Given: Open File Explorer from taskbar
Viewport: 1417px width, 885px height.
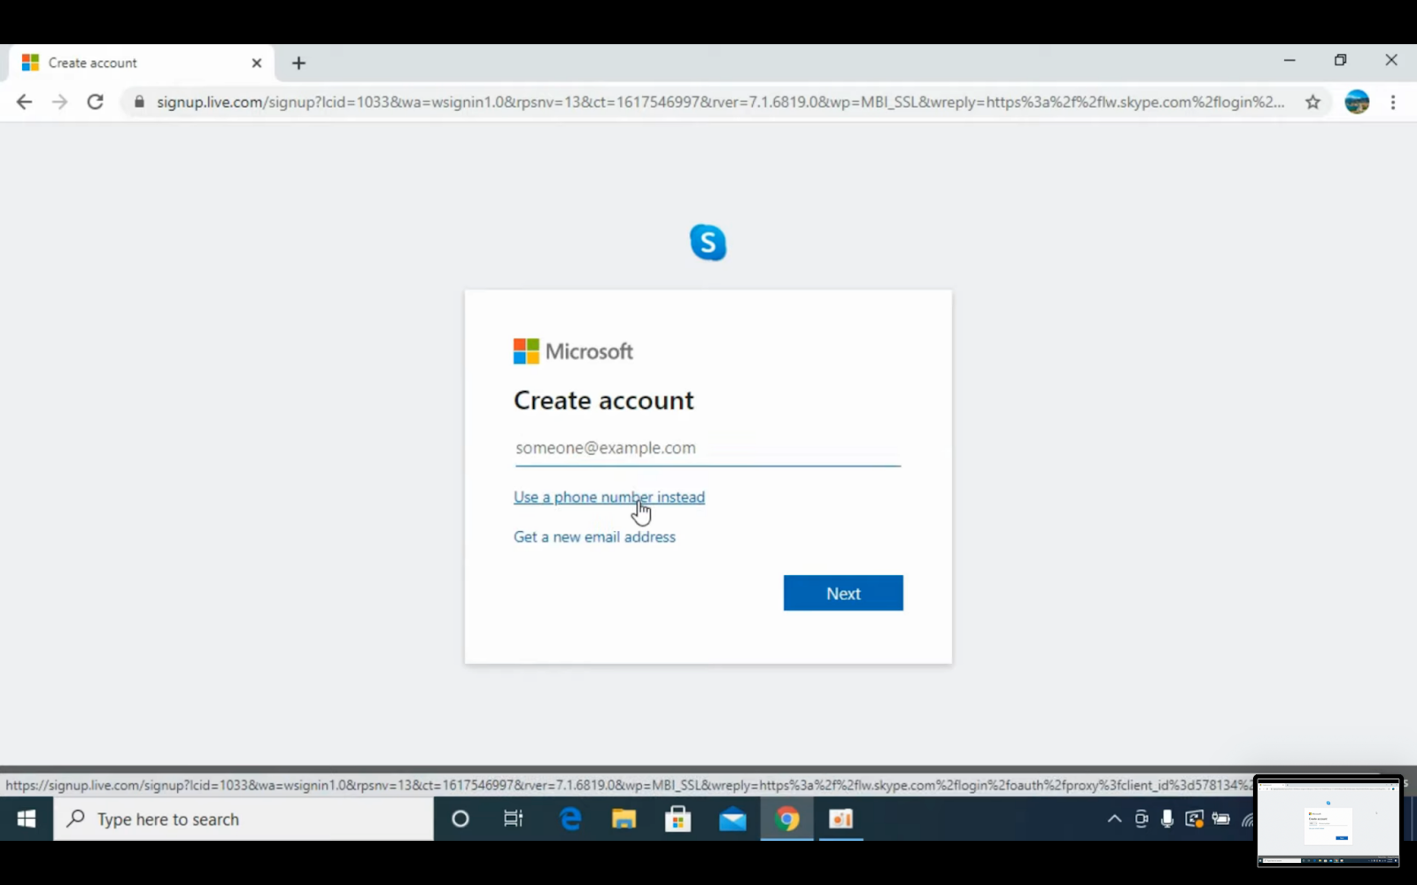Looking at the screenshot, I should click(624, 819).
